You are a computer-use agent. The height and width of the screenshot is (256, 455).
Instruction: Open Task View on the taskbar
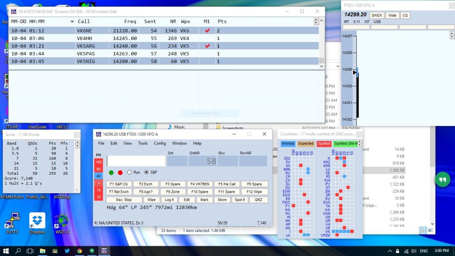[30, 251]
